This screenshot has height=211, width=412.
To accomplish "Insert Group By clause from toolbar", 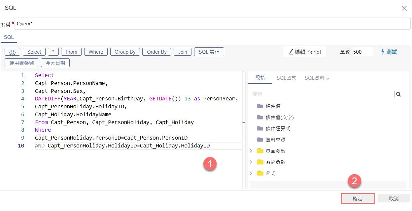I will tap(125, 52).
